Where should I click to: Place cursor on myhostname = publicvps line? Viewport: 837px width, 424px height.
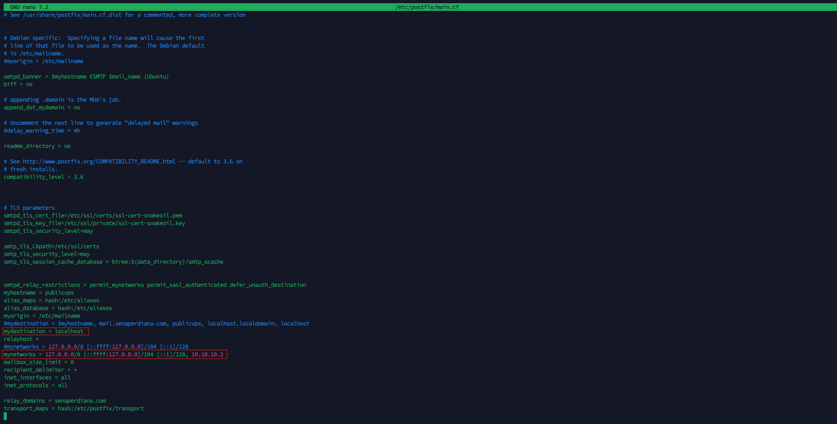click(x=39, y=293)
